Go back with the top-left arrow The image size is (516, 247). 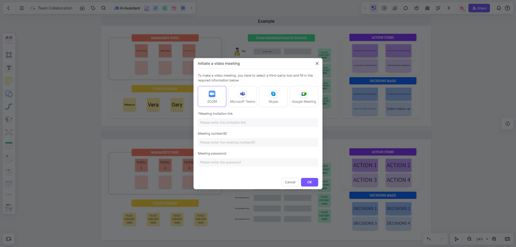coord(9,8)
